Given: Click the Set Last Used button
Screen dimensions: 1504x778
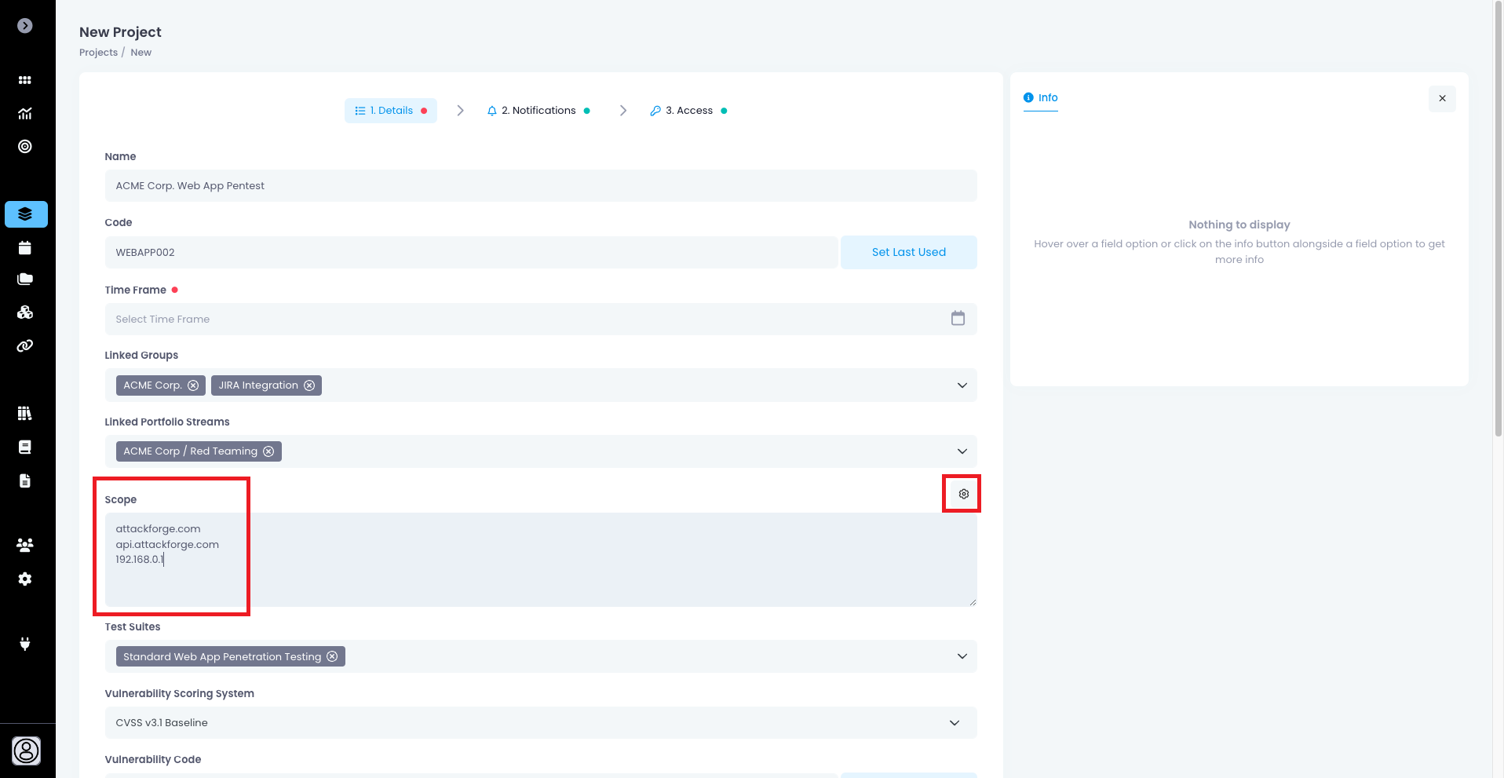Looking at the screenshot, I should [x=908, y=252].
